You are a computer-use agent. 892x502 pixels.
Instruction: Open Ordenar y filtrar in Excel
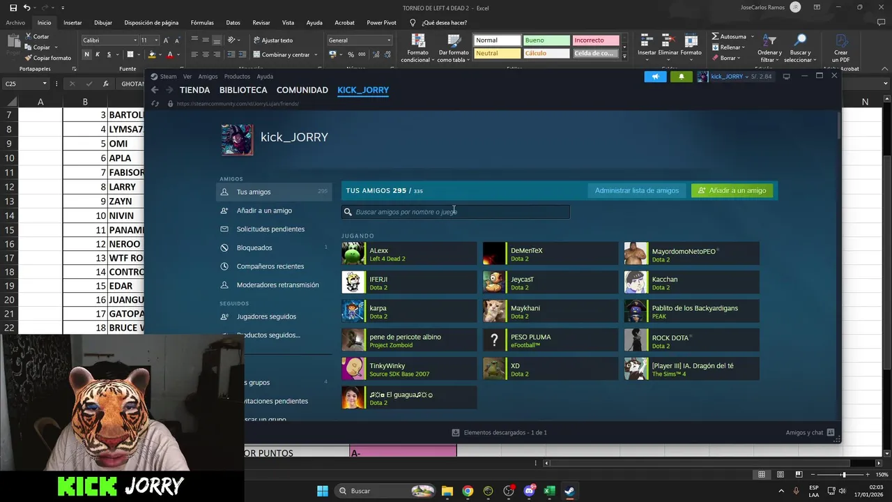click(x=769, y=48)
